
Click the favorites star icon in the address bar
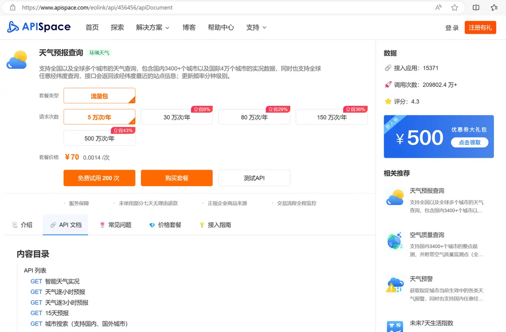tap(455, 8)
